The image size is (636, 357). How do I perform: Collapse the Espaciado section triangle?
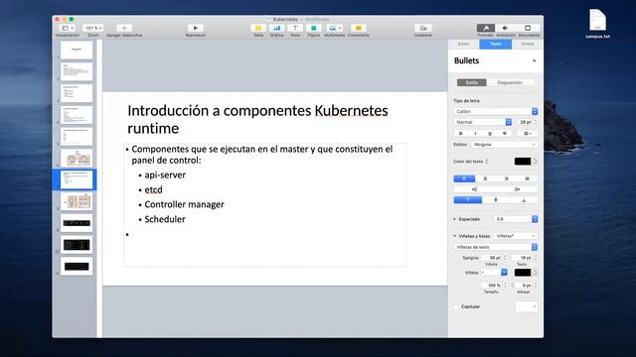pyautogui.click(x=455, y=219)
